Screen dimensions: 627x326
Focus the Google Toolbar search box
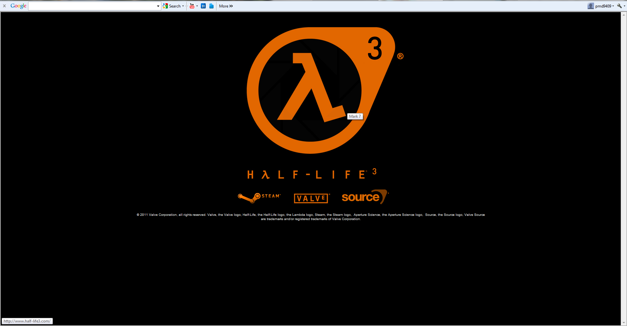[x=92, y=6]
